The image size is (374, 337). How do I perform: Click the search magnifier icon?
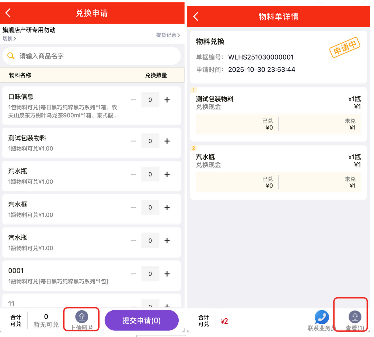click(11, 56)
